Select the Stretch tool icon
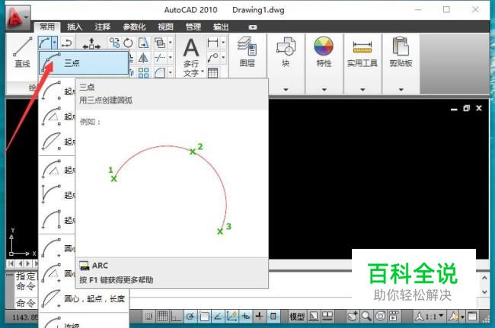Screen dimensions: 495x328 [143, 43]
